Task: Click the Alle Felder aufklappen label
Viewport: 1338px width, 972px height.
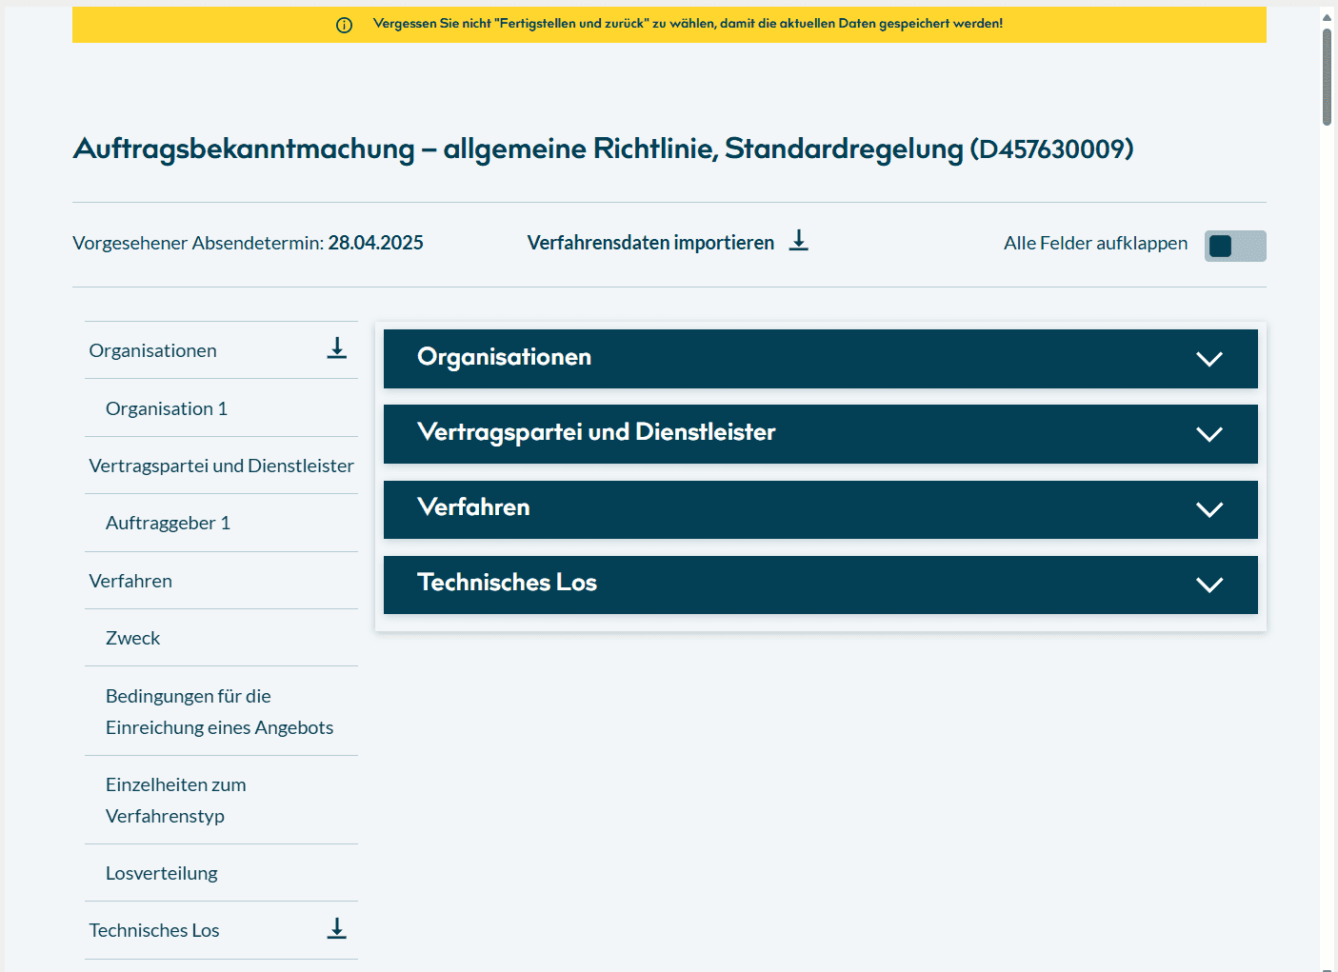Action: pyautogui.click(x=1095, y=243)
